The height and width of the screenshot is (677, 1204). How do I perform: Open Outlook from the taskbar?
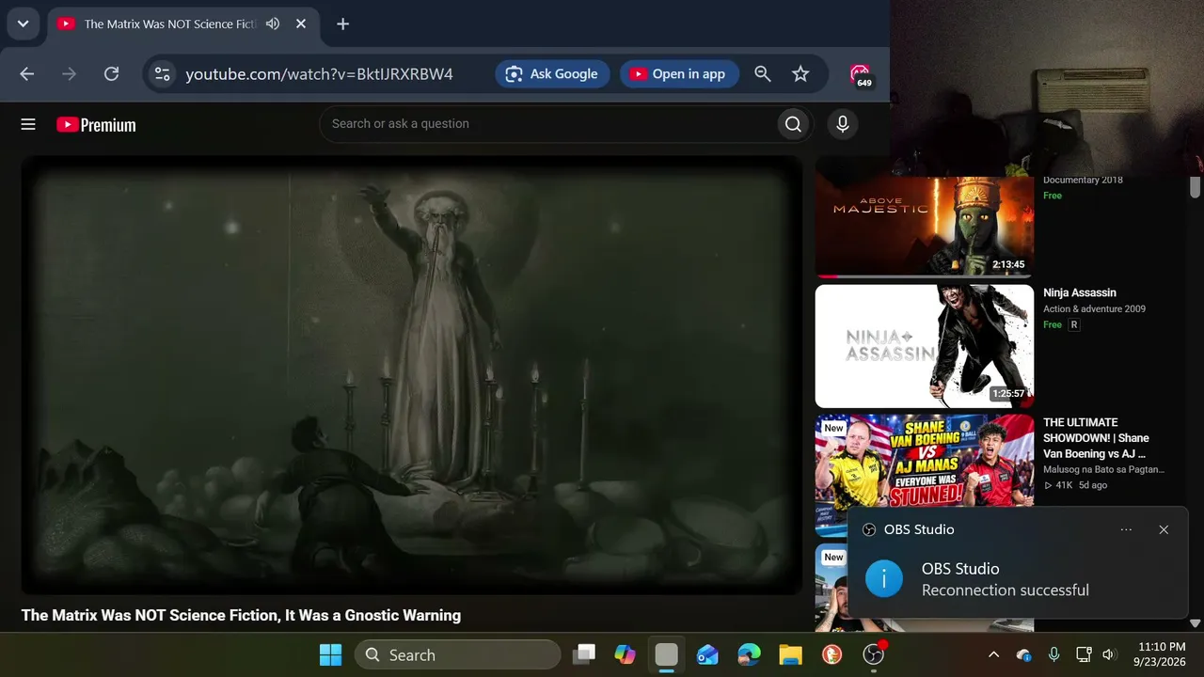tap(707, 654)
